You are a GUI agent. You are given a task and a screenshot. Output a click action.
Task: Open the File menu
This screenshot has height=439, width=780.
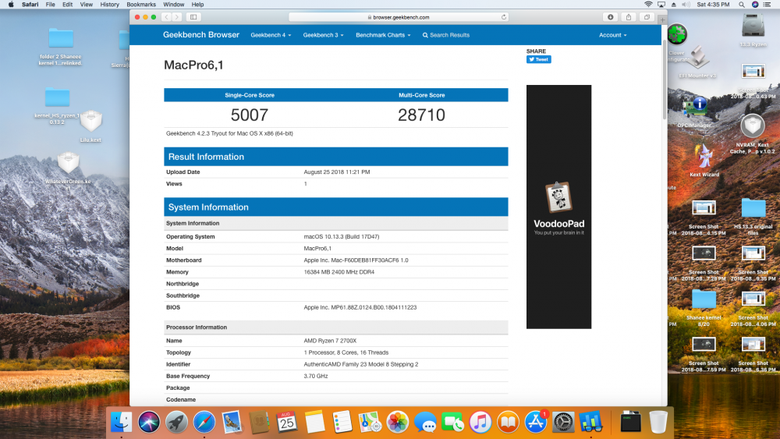tap(50, 5)
